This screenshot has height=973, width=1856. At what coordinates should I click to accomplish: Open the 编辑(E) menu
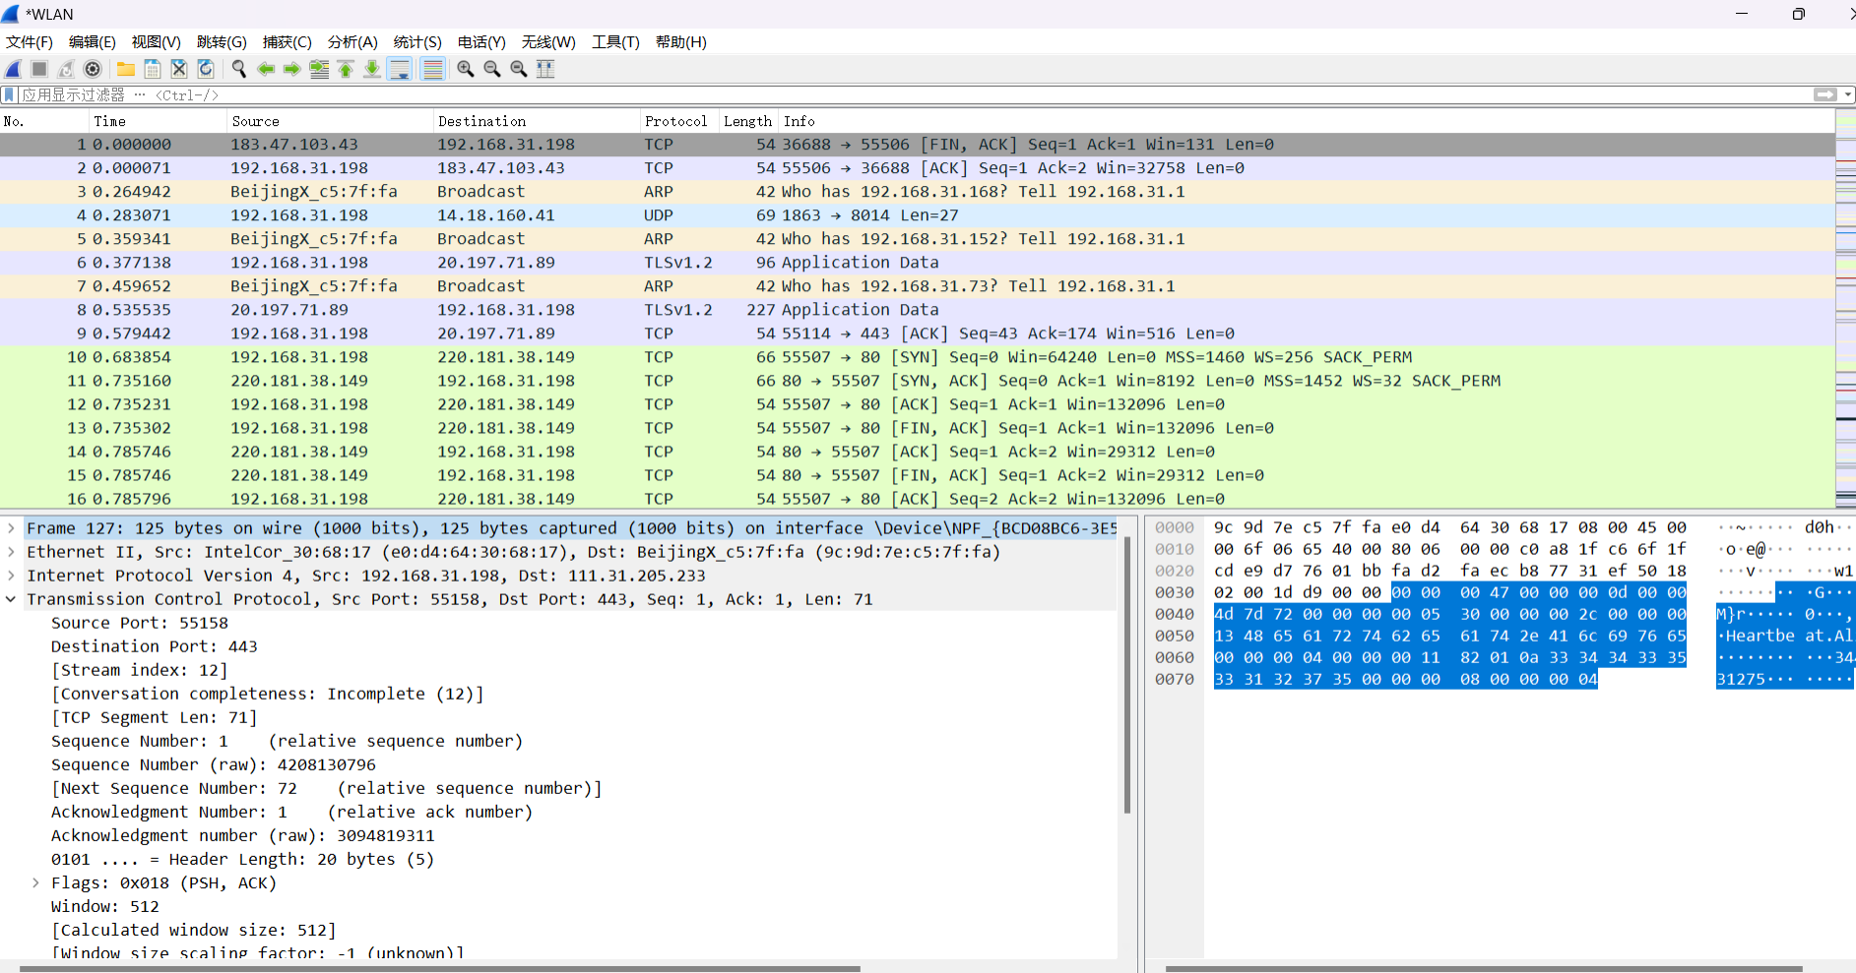point(93,42)
